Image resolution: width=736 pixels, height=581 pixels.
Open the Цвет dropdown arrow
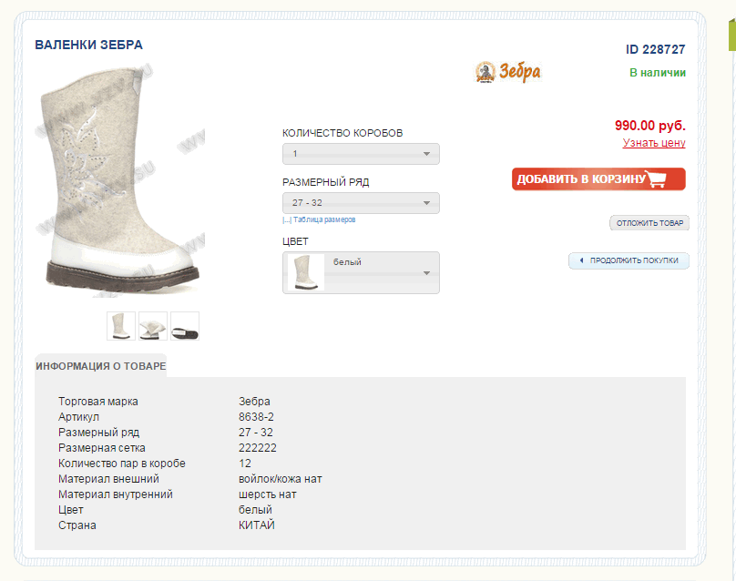click(426, 273)
